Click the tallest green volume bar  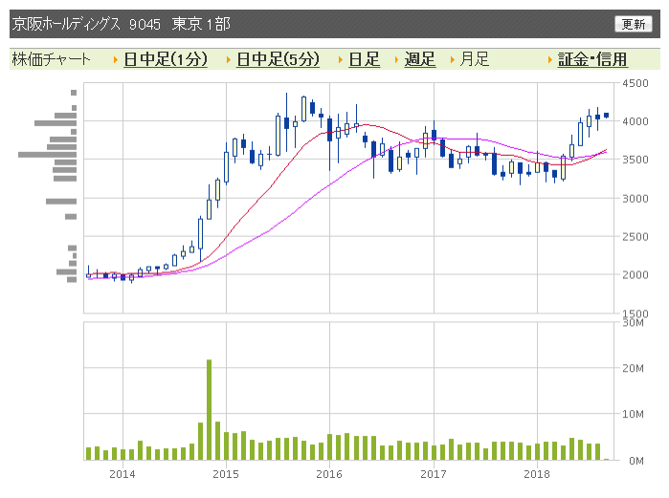click(209, 410)
